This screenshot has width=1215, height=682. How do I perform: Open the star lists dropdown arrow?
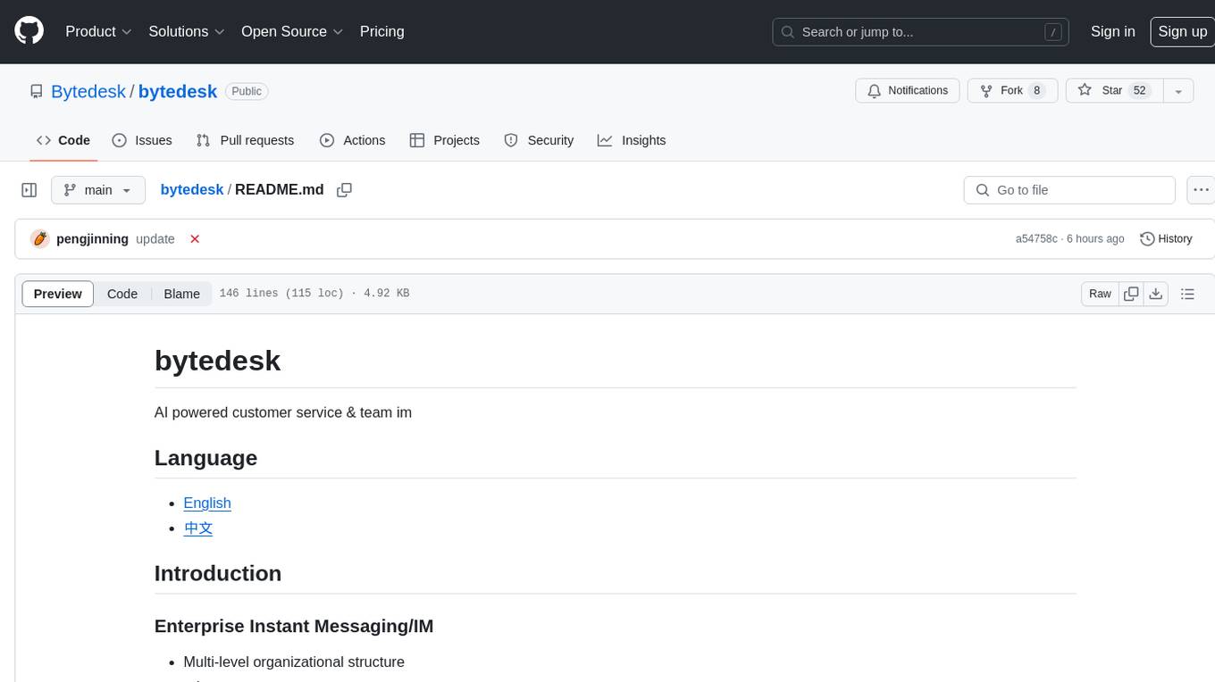tap(1178, 91)
